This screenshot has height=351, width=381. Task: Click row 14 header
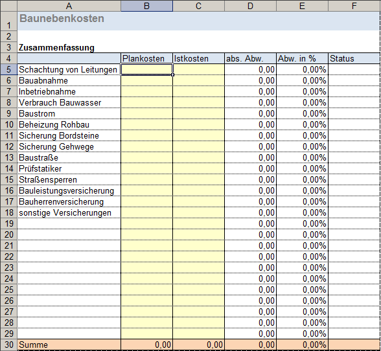coord(9,168)
